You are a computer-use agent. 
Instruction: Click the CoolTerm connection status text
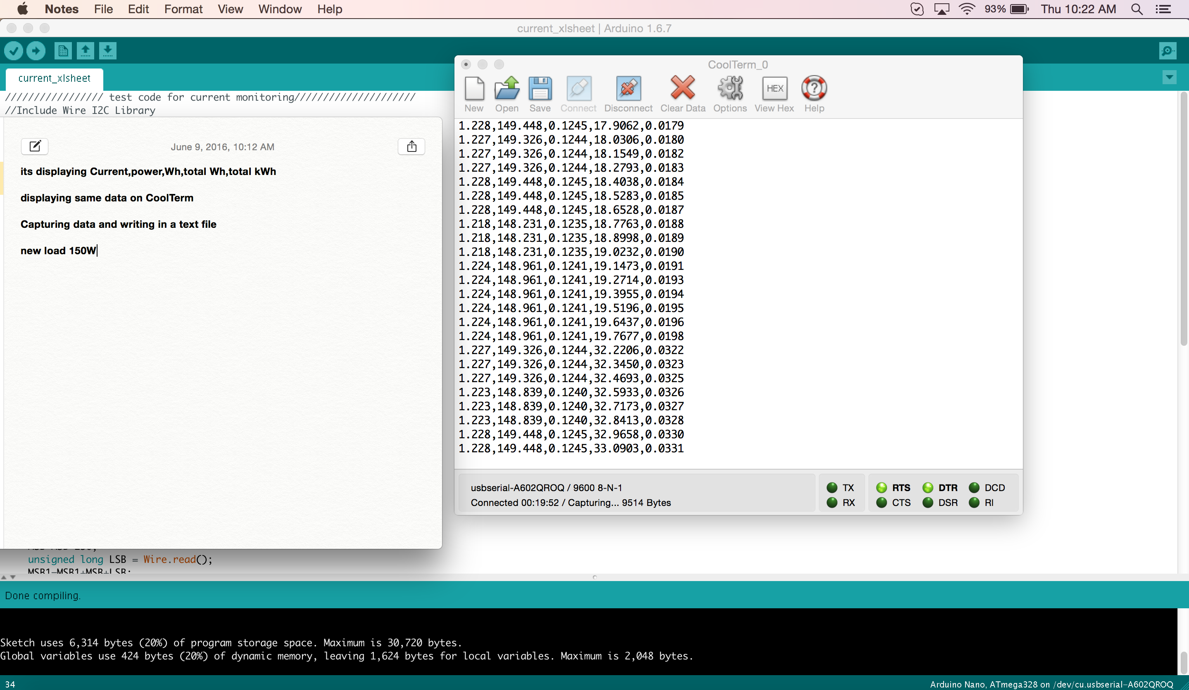[571, 502]
